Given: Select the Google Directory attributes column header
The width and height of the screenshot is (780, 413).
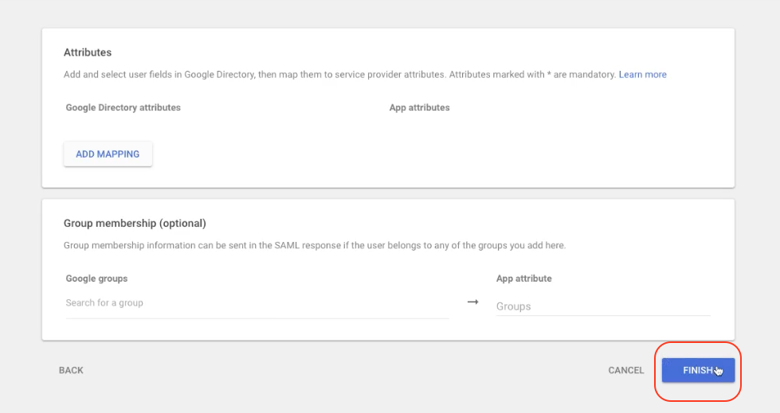Looking at the screenshot, I should (x=123, y=107).
